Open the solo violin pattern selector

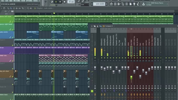[x=99, y=4]
